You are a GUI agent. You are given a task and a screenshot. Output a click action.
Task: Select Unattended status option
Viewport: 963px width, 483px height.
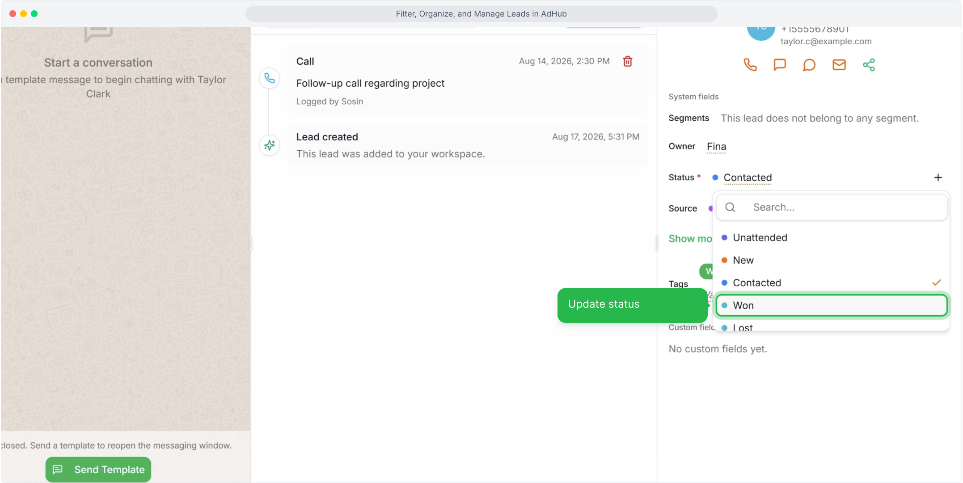(x=832, y=237)
